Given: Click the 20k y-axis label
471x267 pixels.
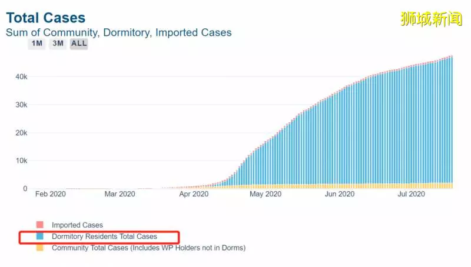Looking at the screenshot, I should pyautogui.click(x=21, y=132).
